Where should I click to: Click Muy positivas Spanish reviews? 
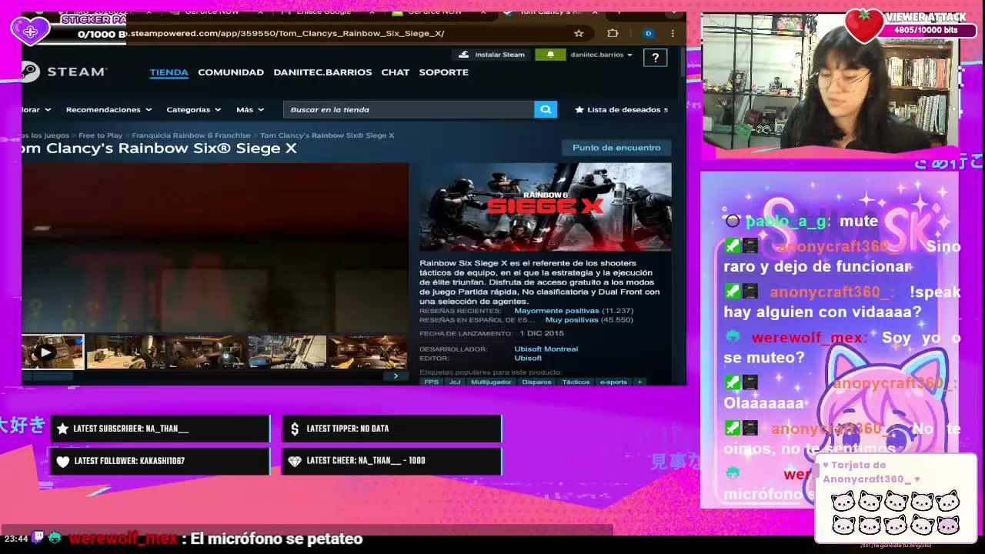[x=572, y=319]
